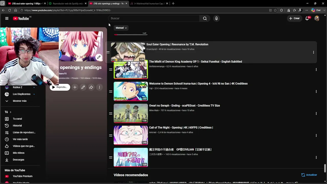The height and width of the screenshot is (184, 327).
Task: Open the notifications bell
Action: (x=307, y=18)
